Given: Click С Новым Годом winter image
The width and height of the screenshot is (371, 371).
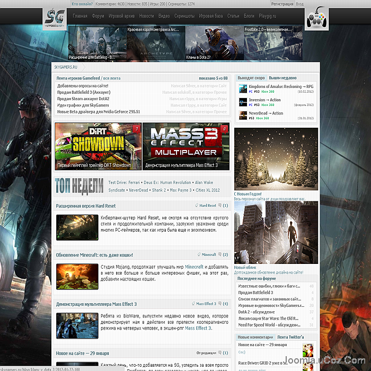Looking at the screenshot, I should coord(276,159).
